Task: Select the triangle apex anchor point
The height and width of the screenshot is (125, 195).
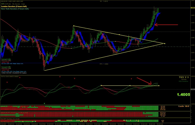Action: pyautogui.click(x=165, y=43)
